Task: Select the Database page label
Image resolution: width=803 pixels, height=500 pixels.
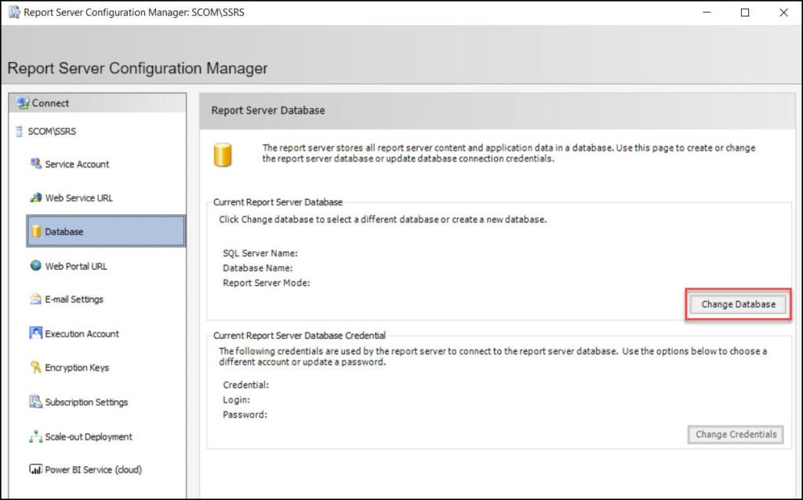Action: click(64, 232)
